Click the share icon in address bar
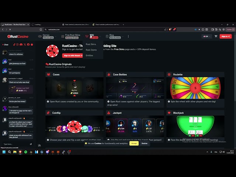 pyautogui.click(x=166, y=29)
